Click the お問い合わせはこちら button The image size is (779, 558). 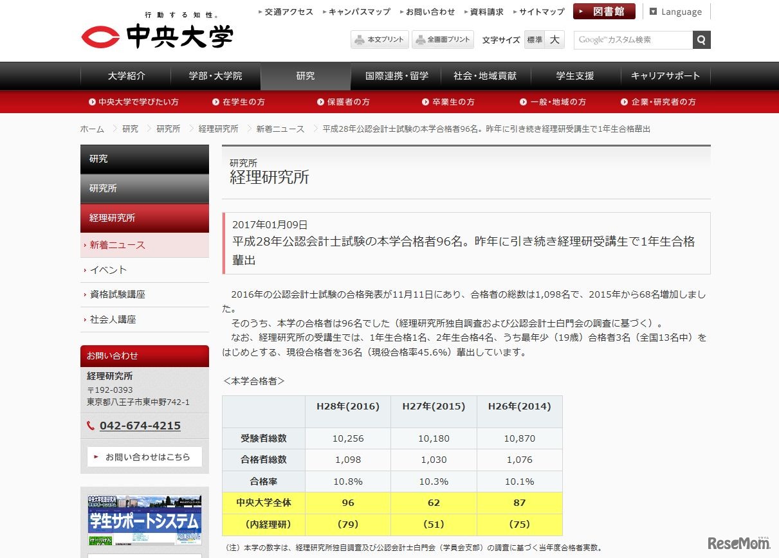(x=145, y=457)
